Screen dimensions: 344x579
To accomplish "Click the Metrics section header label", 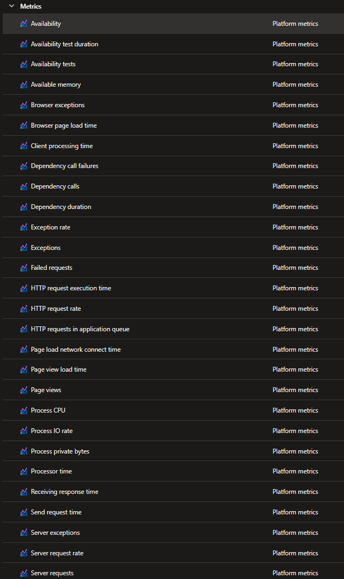I will coord(31,6).
